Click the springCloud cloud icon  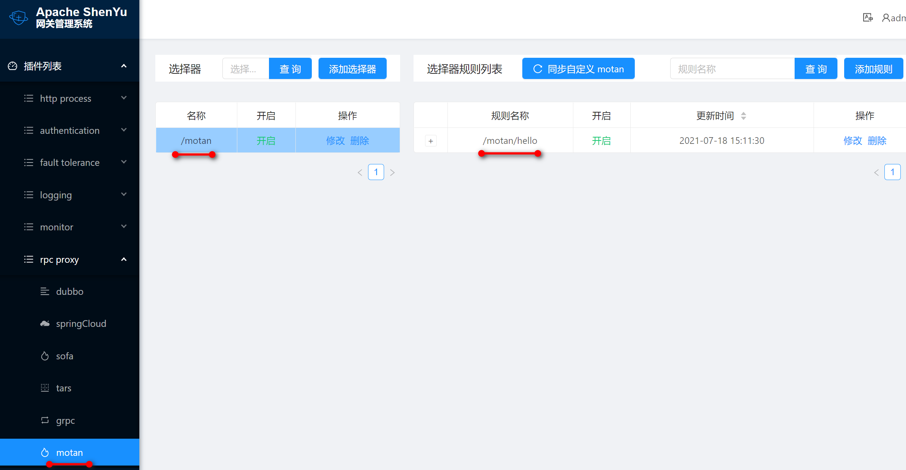45,324
